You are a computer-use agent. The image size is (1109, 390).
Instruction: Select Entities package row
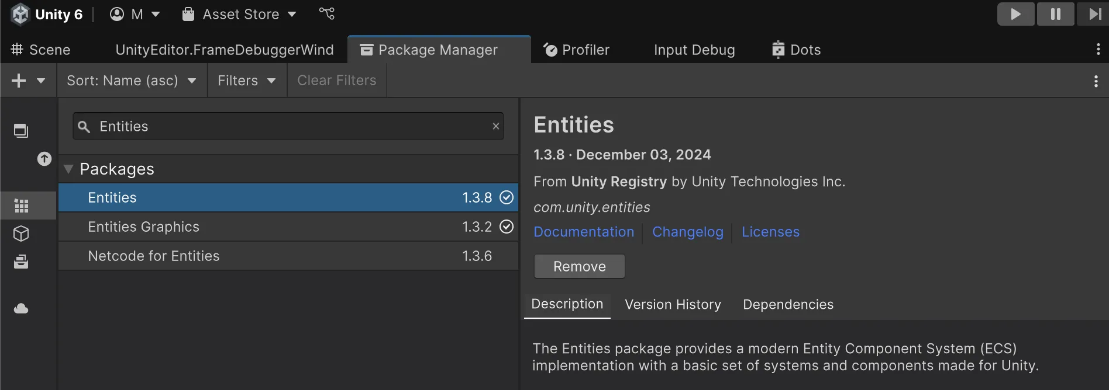pos(288,197)
